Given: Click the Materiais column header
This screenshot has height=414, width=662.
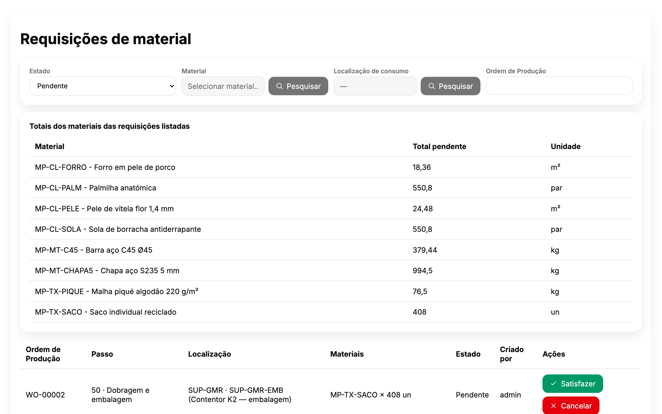Looking at the screenshot, I should [x=347, y=354].
